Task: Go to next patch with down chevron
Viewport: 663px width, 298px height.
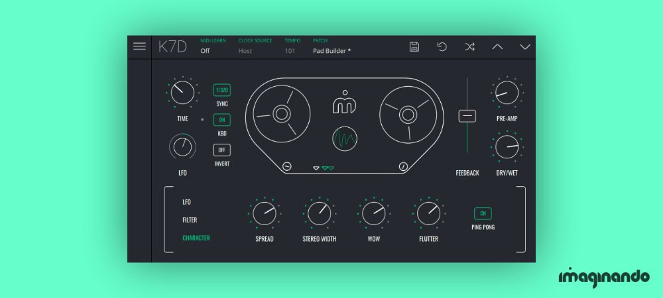Action: tap(525, 46)
